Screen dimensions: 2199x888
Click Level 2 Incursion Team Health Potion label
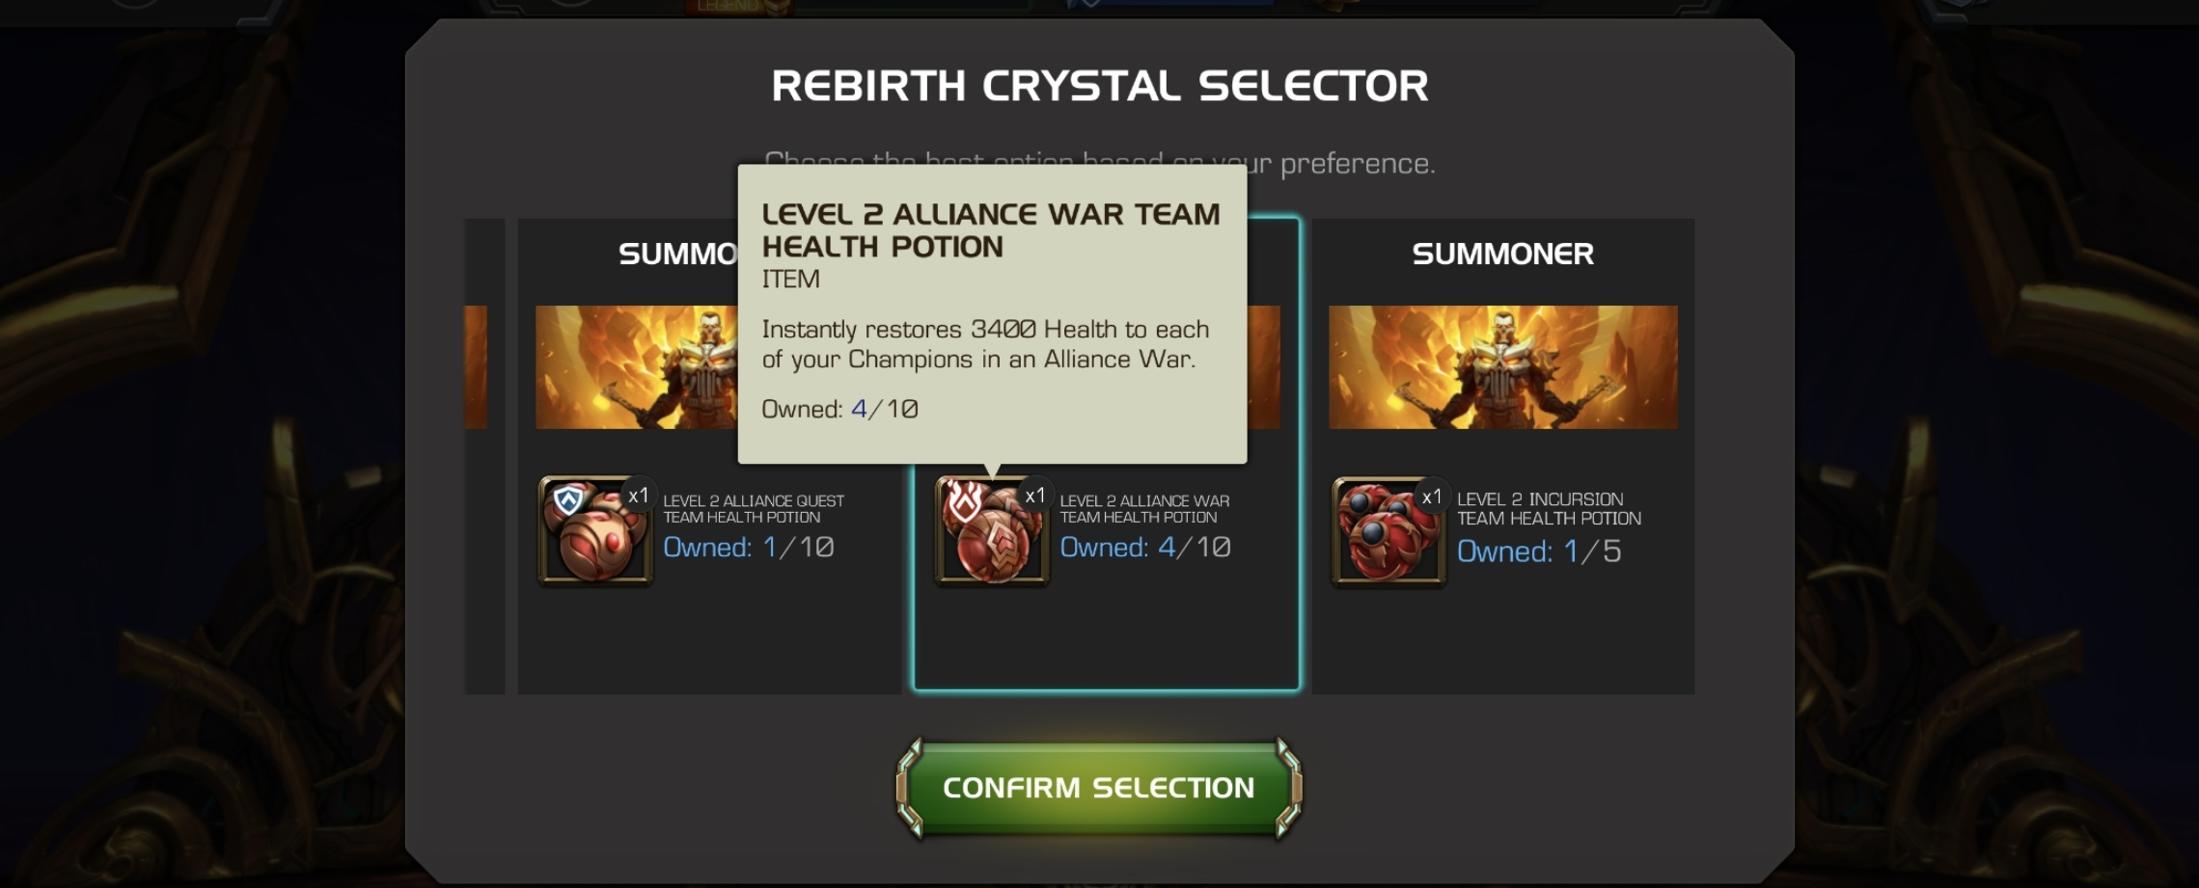(x=1549, y=509)
